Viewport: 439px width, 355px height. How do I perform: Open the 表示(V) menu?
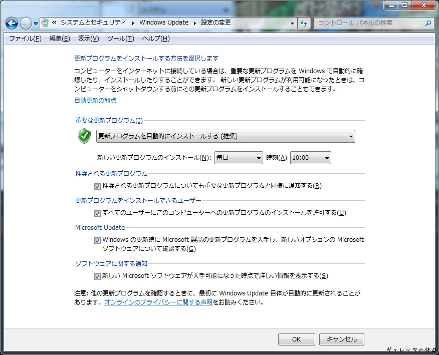[x=89, y=39]
